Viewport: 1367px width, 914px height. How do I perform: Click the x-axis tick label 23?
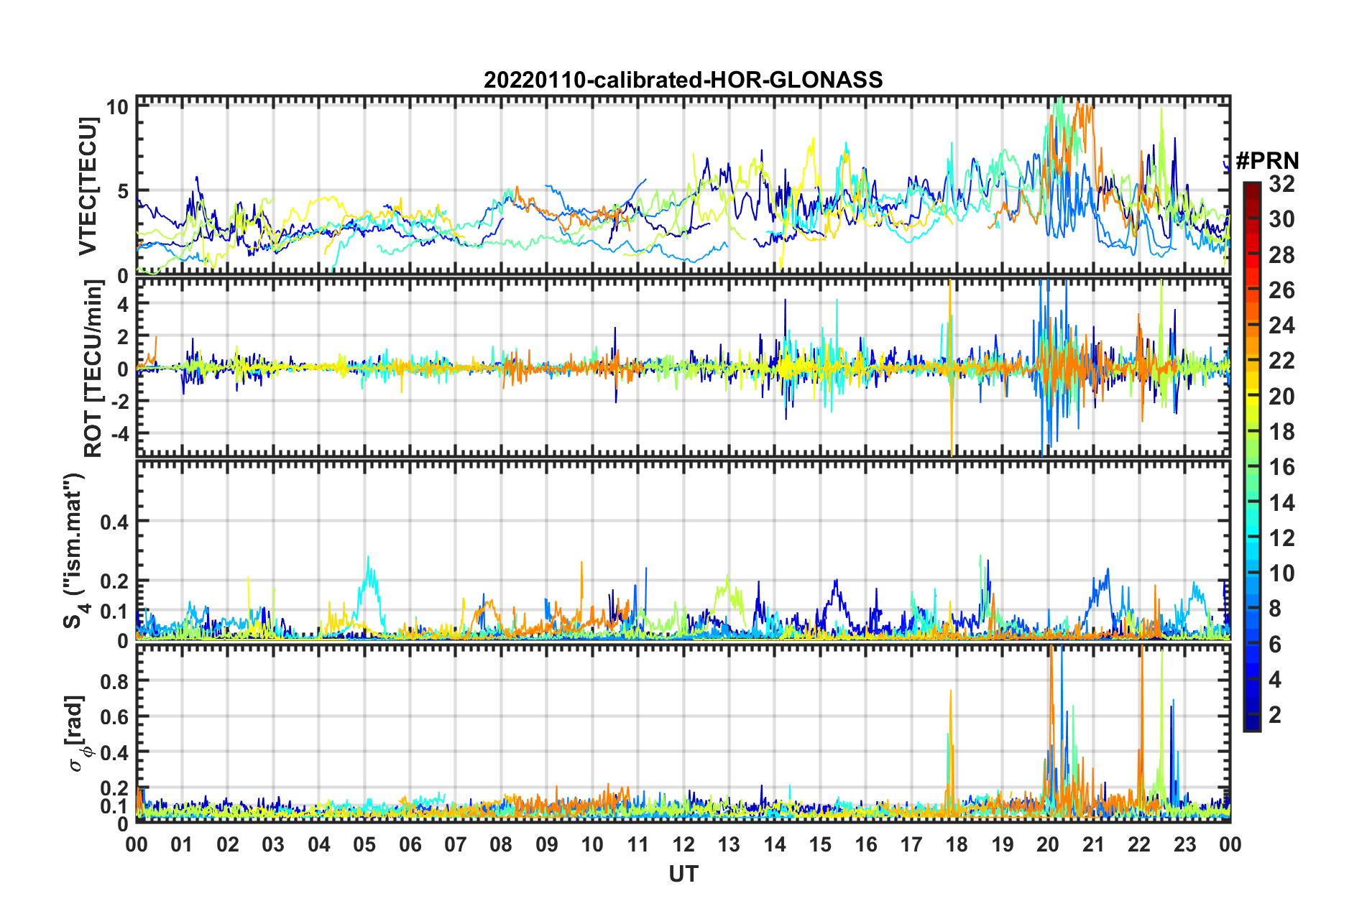click(1184, 845)
